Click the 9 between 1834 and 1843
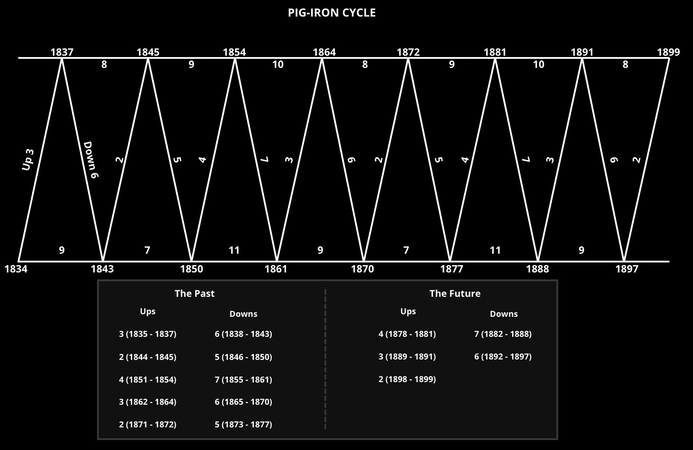The width and height of the screenshot is (693, 450). pyautogui.click(x=62, y=250)
